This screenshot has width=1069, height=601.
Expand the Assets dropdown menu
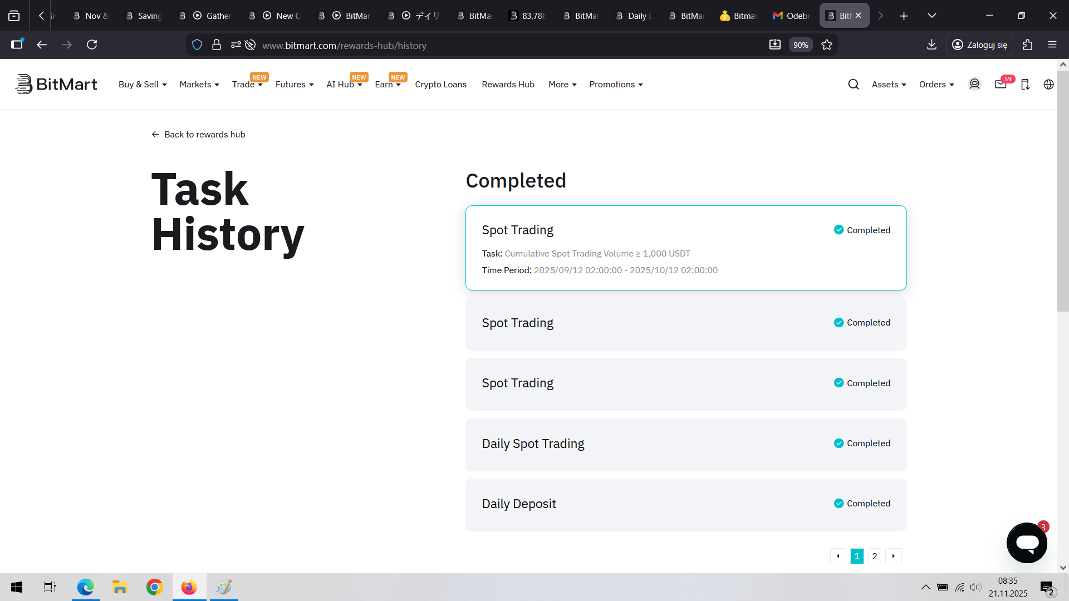pos(889,85)
